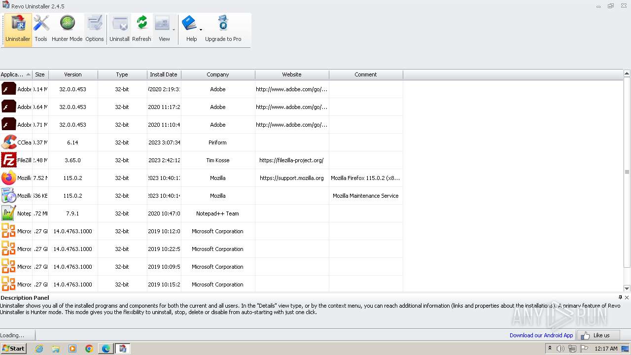Click version 7.9.1 cell
This screenshot has width=631, height=355.
(73, 213)
